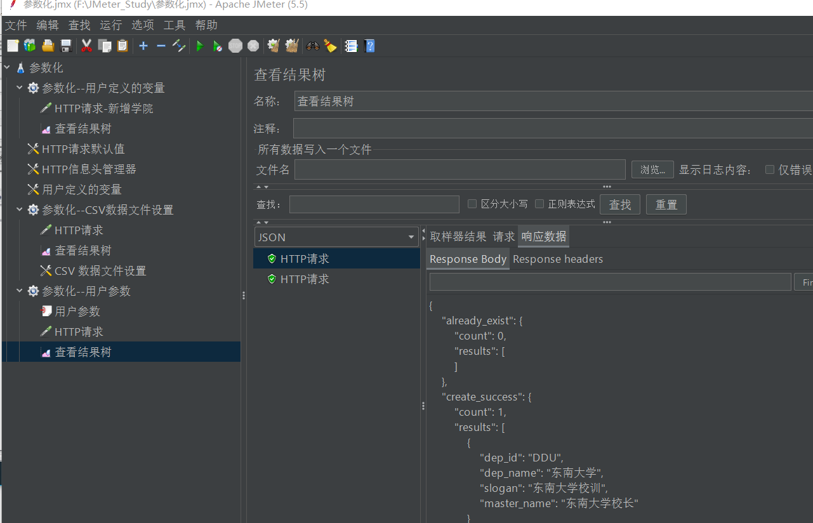This screenshot has height=523, width=813.
Task: Click the New test plan icon
Action: (13, 46)
